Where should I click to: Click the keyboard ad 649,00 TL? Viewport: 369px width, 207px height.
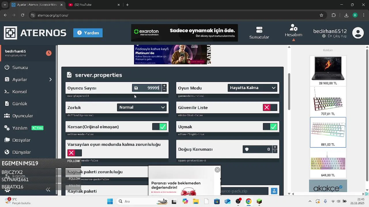(328, 163)
